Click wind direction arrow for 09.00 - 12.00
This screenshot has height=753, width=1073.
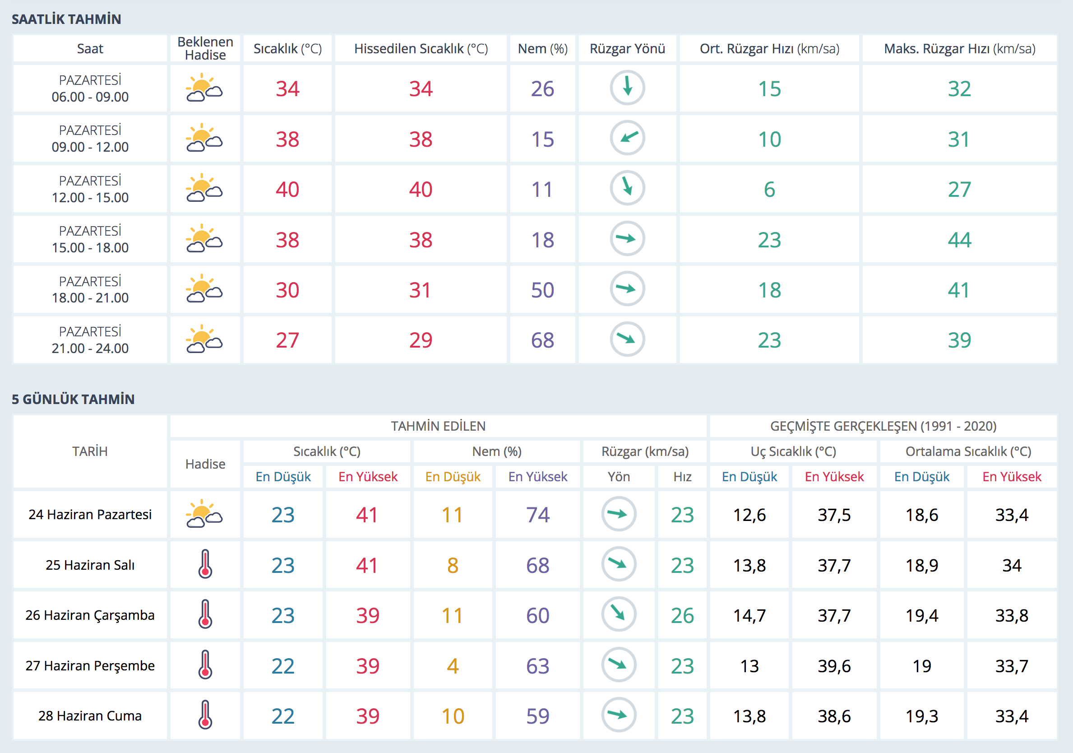[627, 138]
